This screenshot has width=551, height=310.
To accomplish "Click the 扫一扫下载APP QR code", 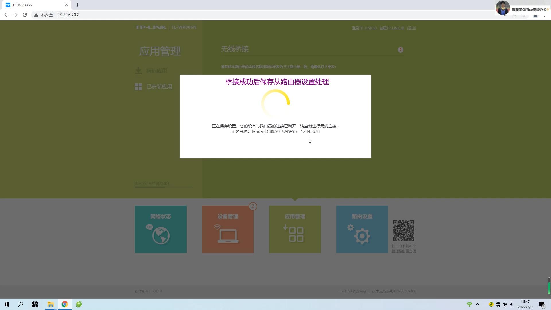I will point(403,230).
